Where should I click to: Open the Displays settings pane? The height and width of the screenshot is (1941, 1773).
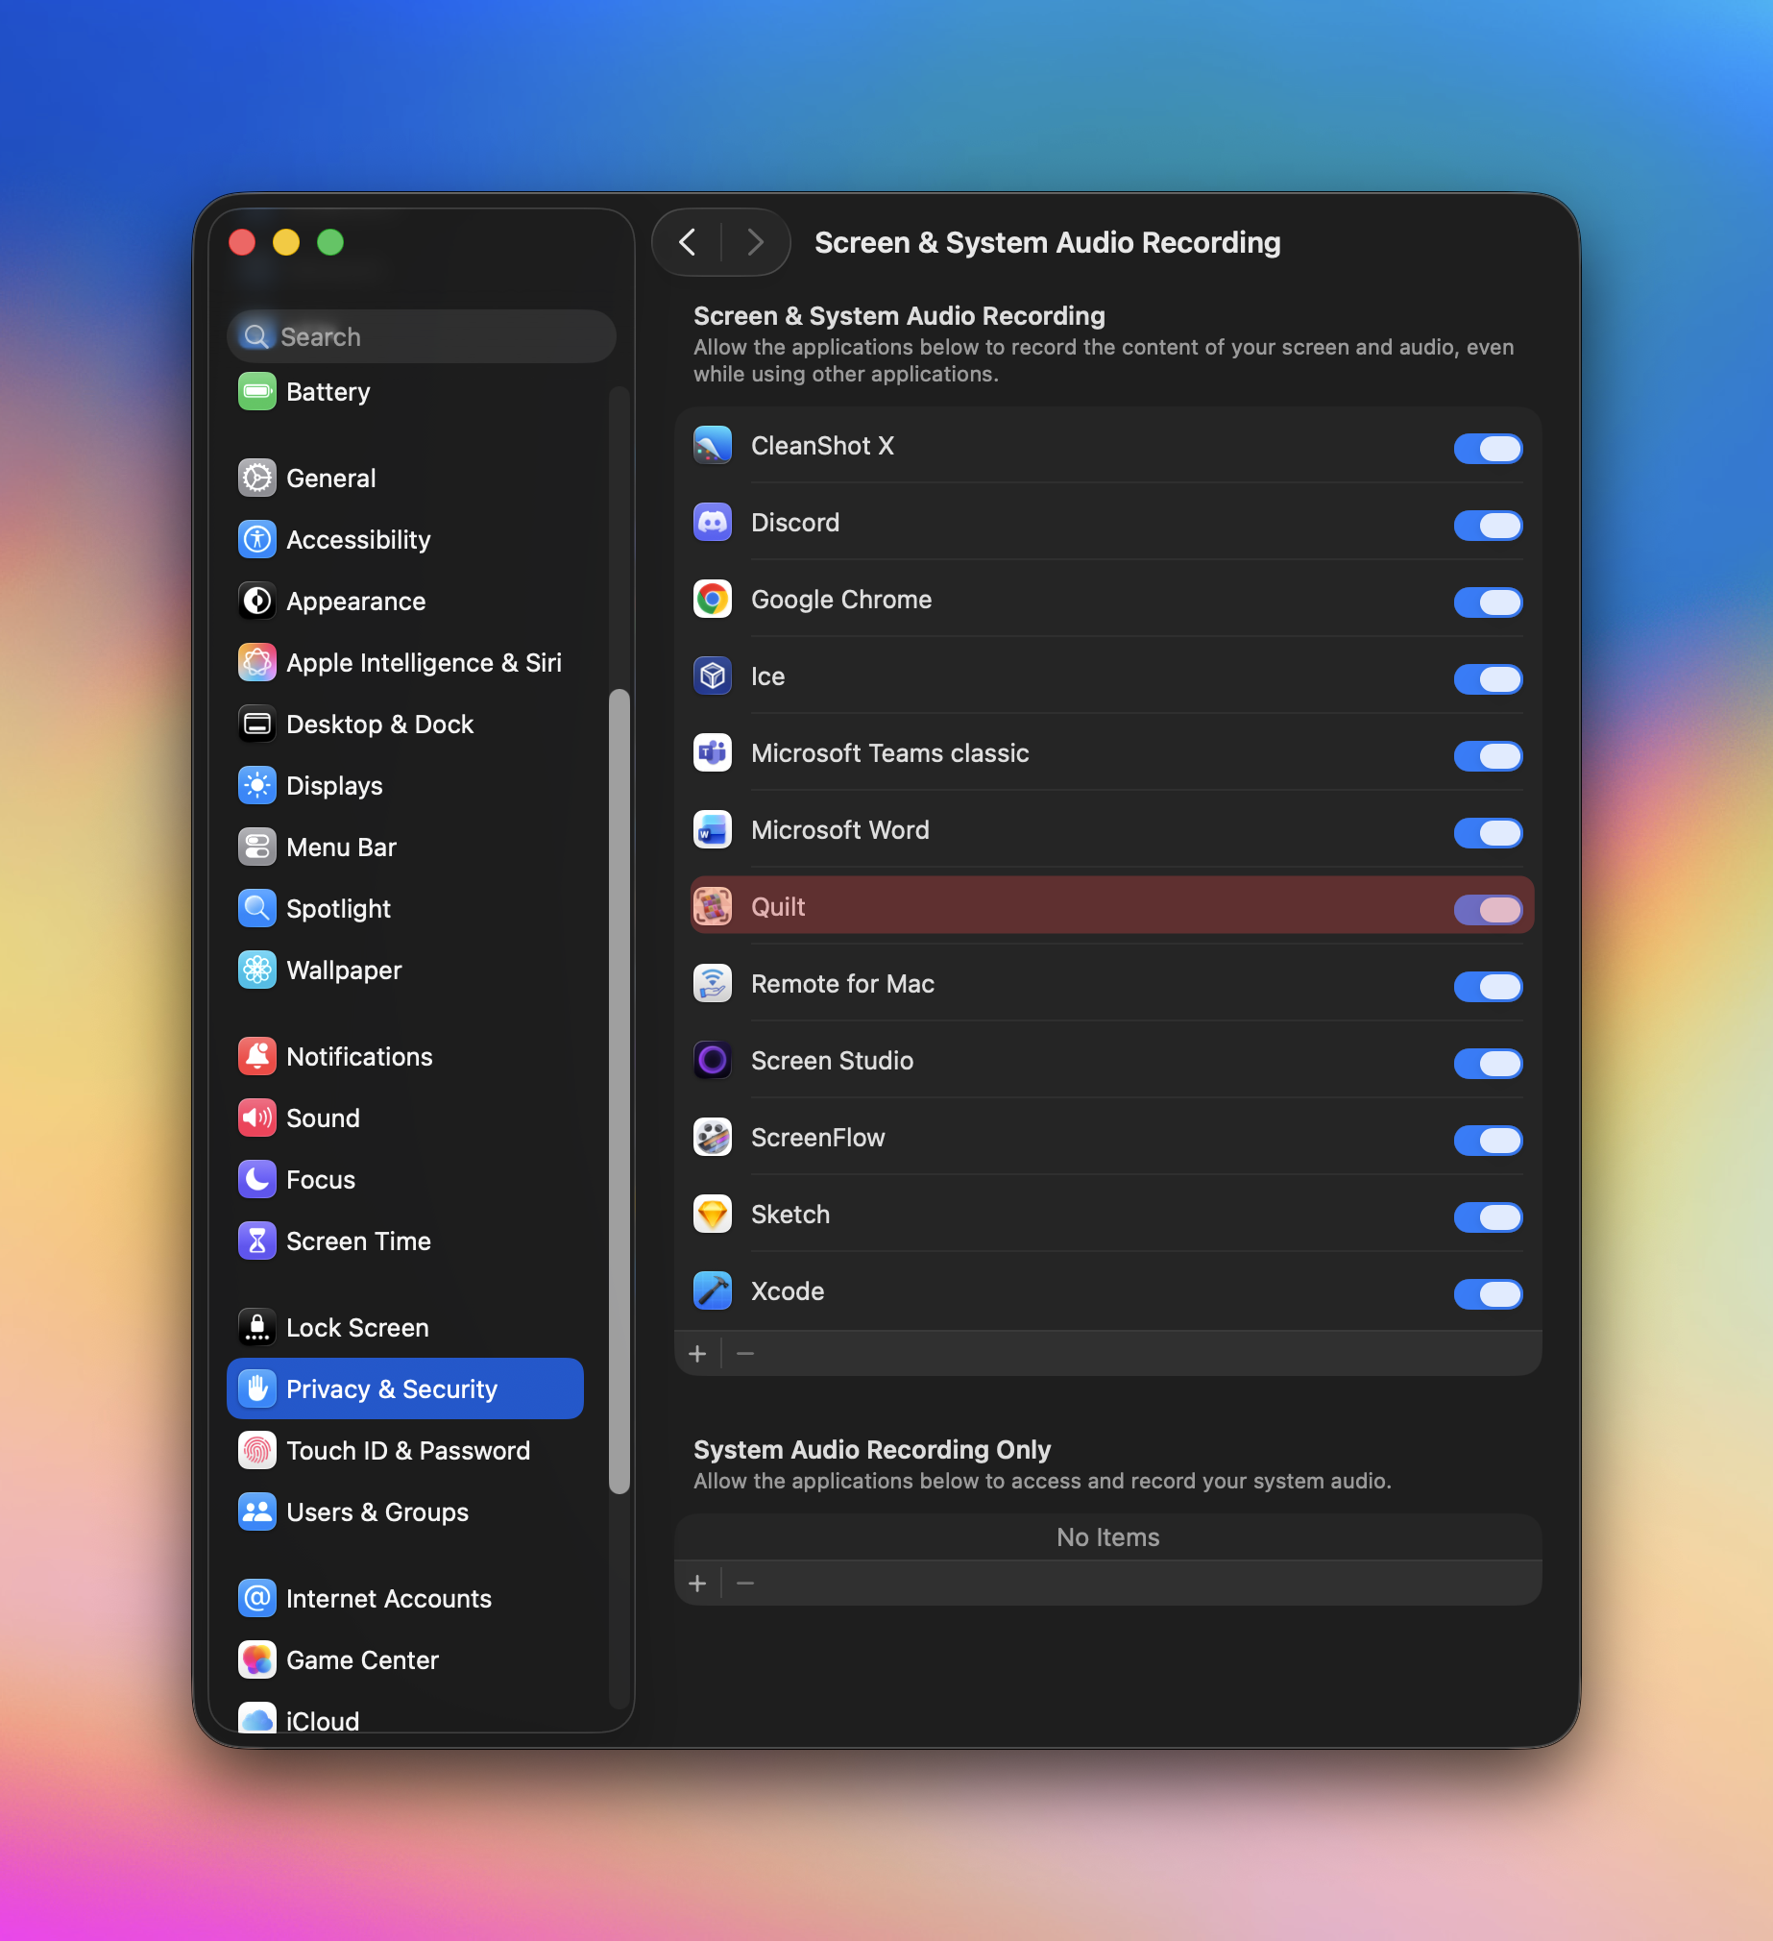click(334, 786)
